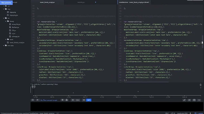Open the process palette help icon
Image resolution: width=204 pixels, height=114 pixels.
pyautogui.click(x=194, y=100)
